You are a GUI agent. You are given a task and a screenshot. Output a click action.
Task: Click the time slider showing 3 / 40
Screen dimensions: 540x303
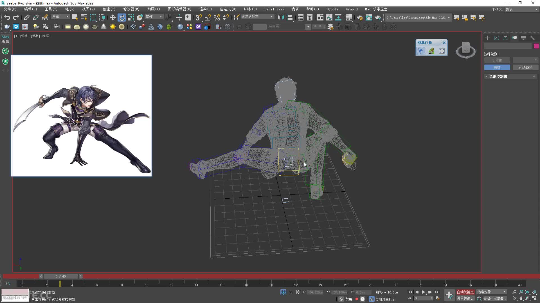point(60,276)
